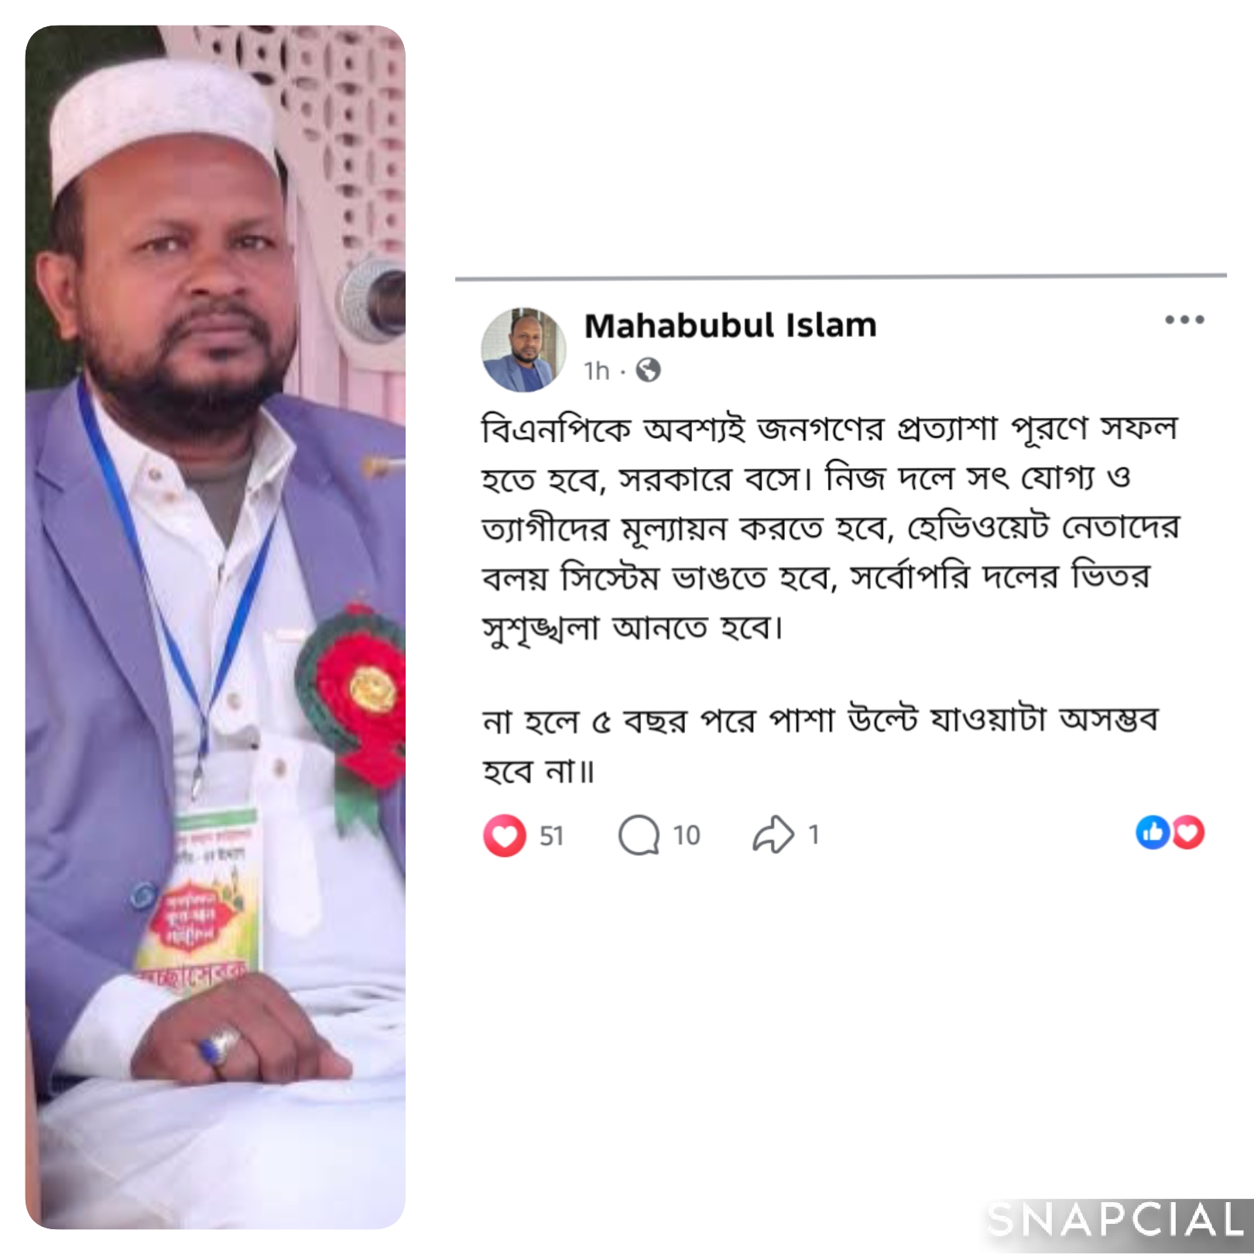This screenshot has width=1254, height=1254.
Task: Click the post's last paragraph না হলে
Action: point(819,745)
